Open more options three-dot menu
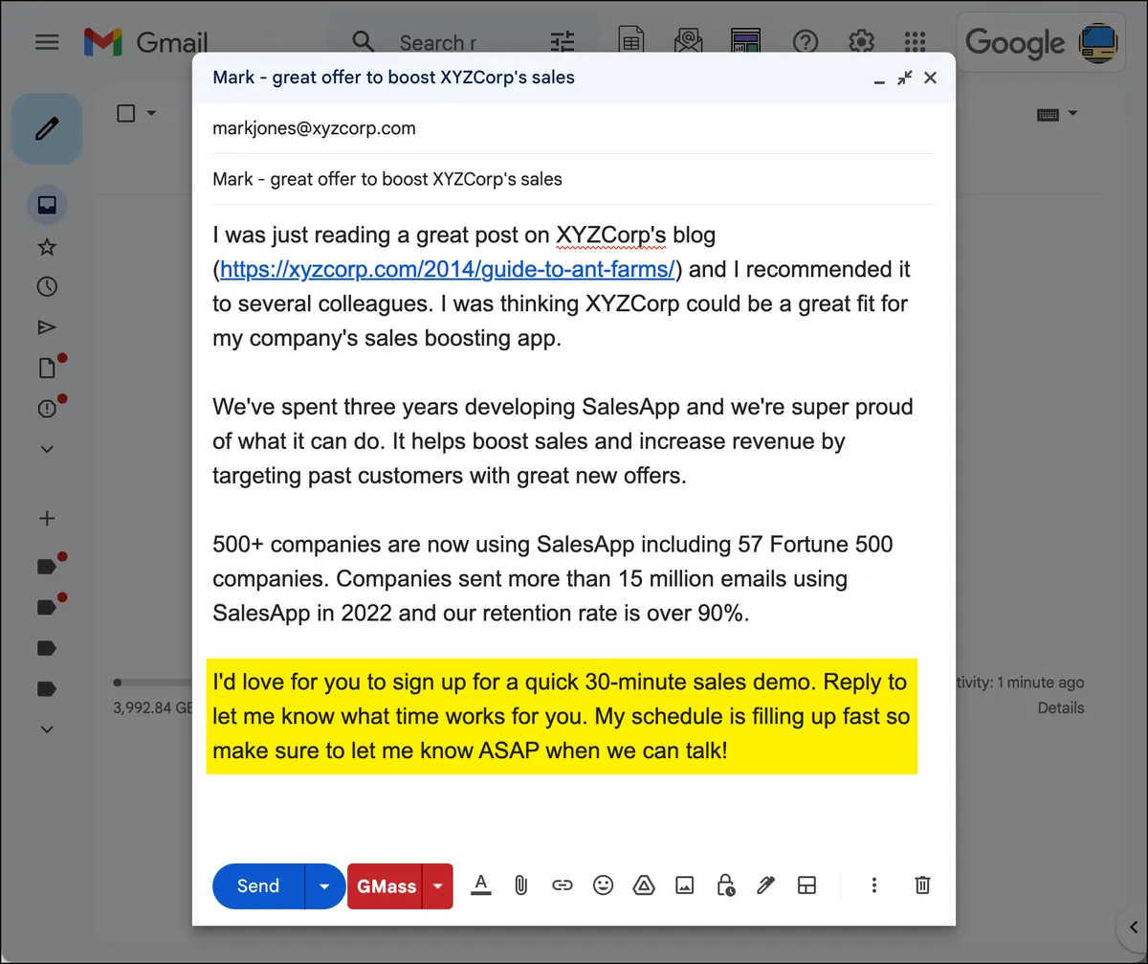 874,886
